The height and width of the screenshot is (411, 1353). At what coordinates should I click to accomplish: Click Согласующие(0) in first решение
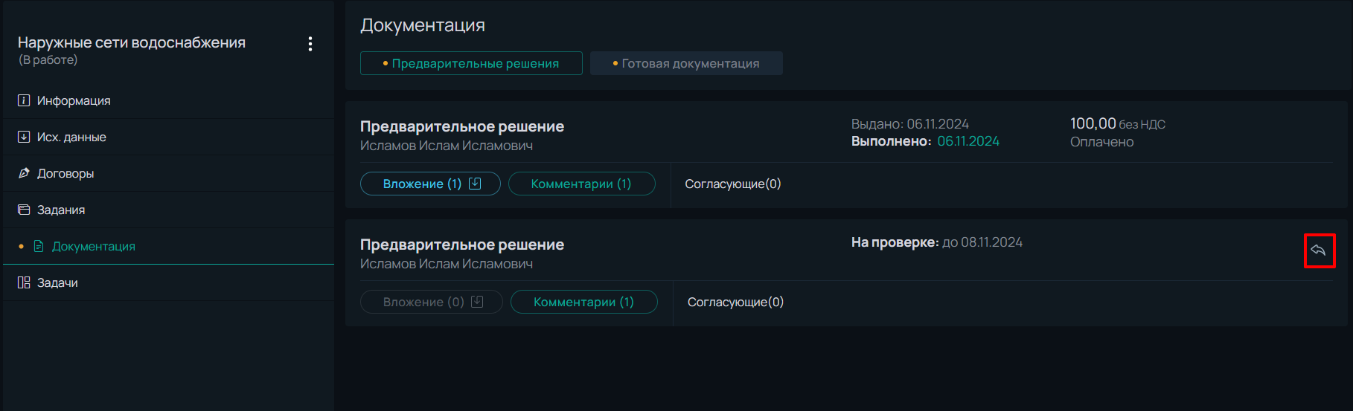tap(733, 184)
